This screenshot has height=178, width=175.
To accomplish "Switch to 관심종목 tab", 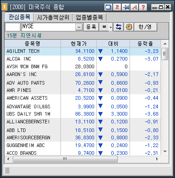I will point(19,17).
